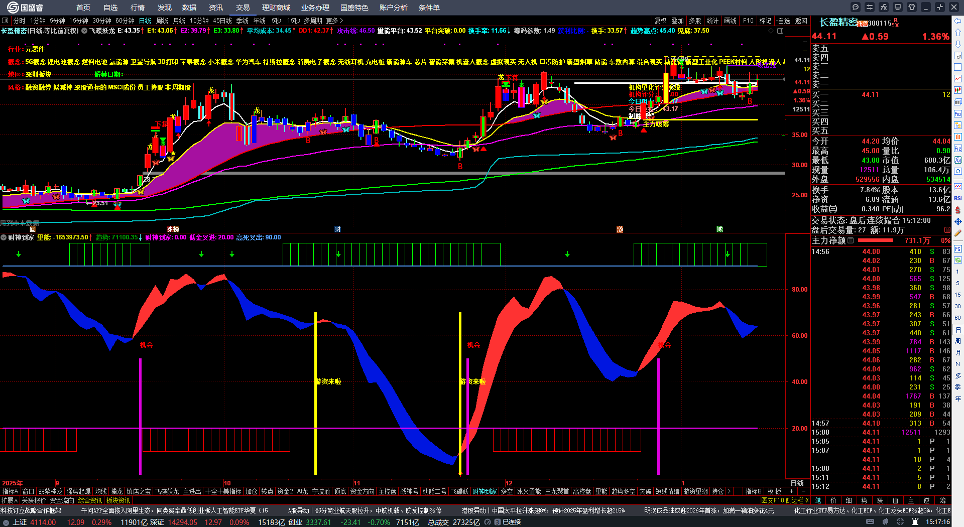The image size is (964, 527).
Task: Open the 综合资讯 news tab
Action: point(90,500)
